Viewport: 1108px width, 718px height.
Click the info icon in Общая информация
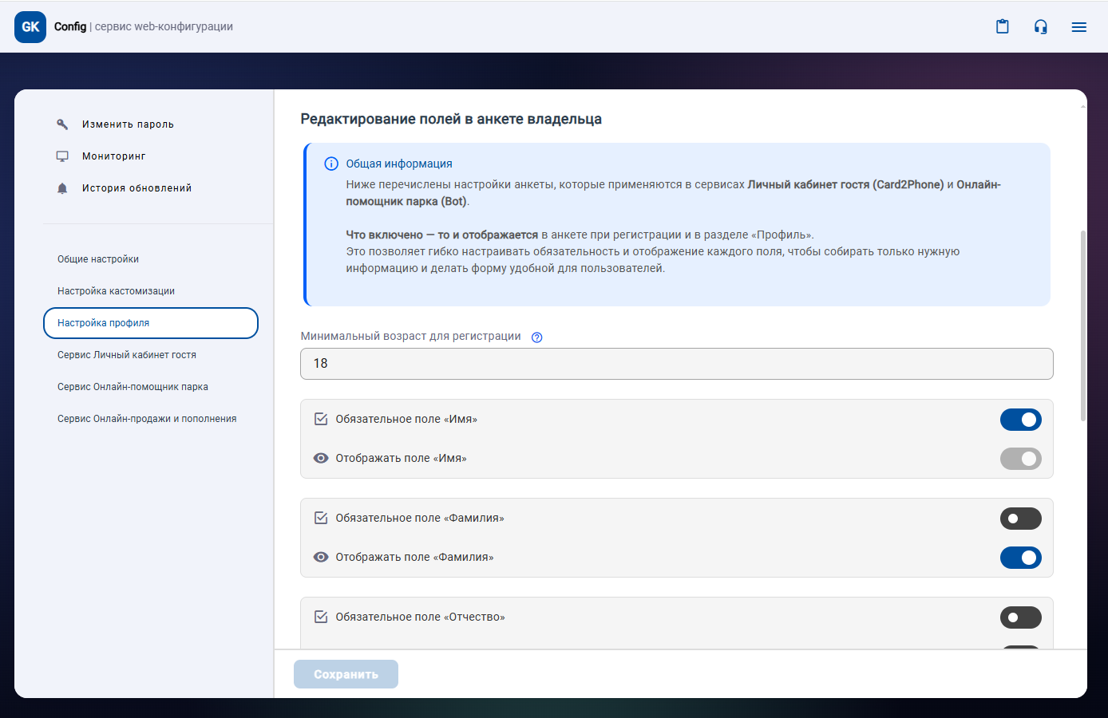coord(331,164)
